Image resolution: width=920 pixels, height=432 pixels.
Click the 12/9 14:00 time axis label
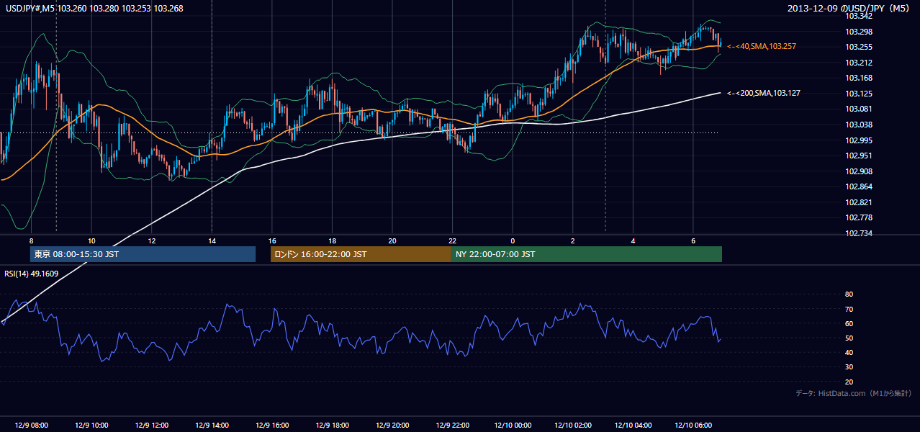[212, 426]
